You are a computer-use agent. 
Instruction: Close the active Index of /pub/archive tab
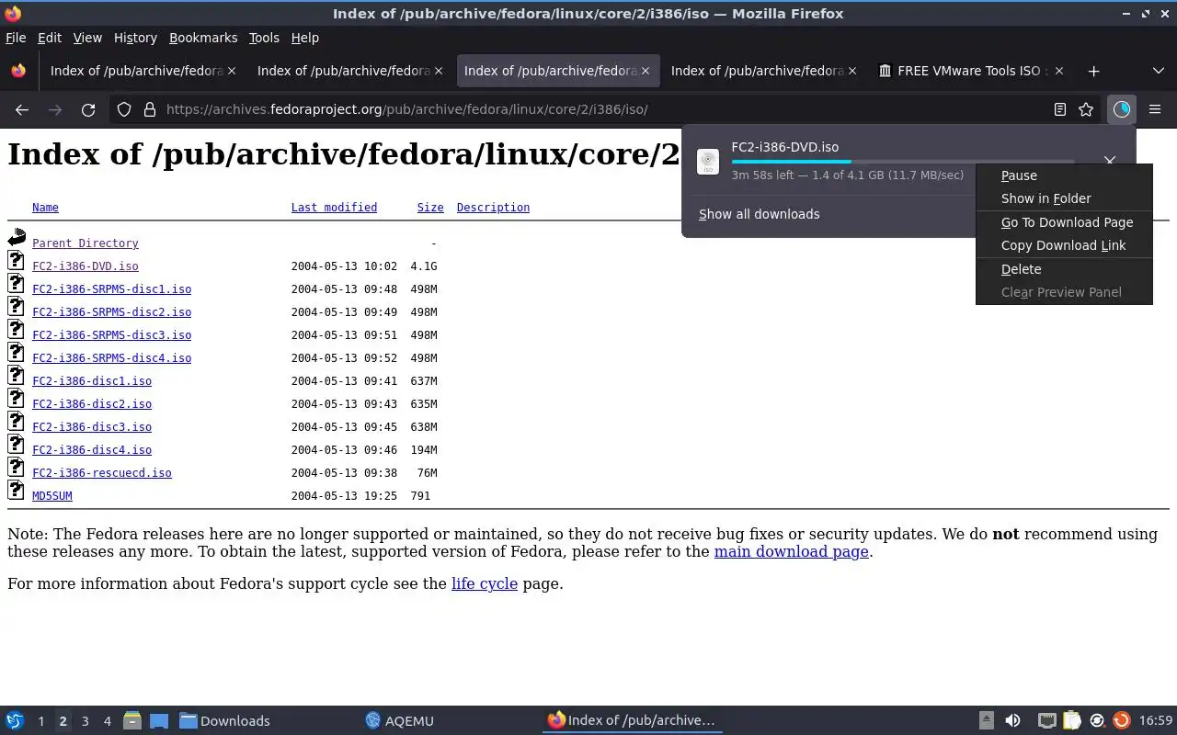(646, 71)
